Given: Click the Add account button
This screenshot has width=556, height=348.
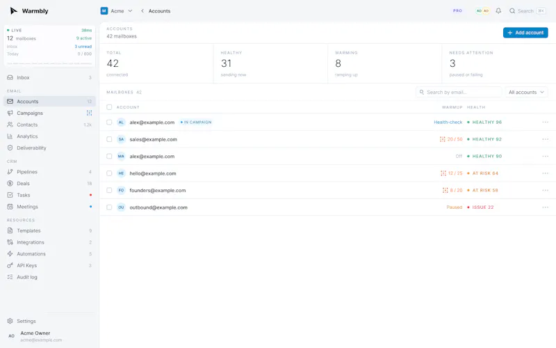Looking at the screenshot, I should [x=525, y=33].
